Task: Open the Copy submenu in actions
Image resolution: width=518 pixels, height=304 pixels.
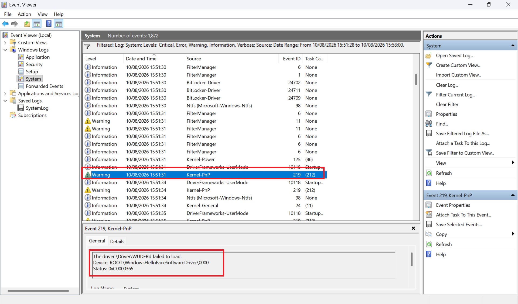Action: (470, 234)
